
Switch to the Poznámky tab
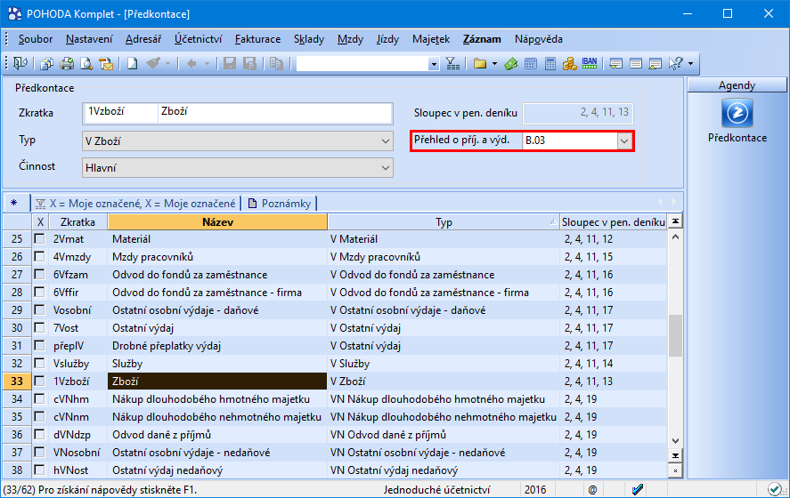click(280, 204)
